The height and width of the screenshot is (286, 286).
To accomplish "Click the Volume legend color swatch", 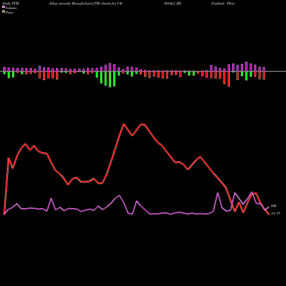I will tap(3, 7).
